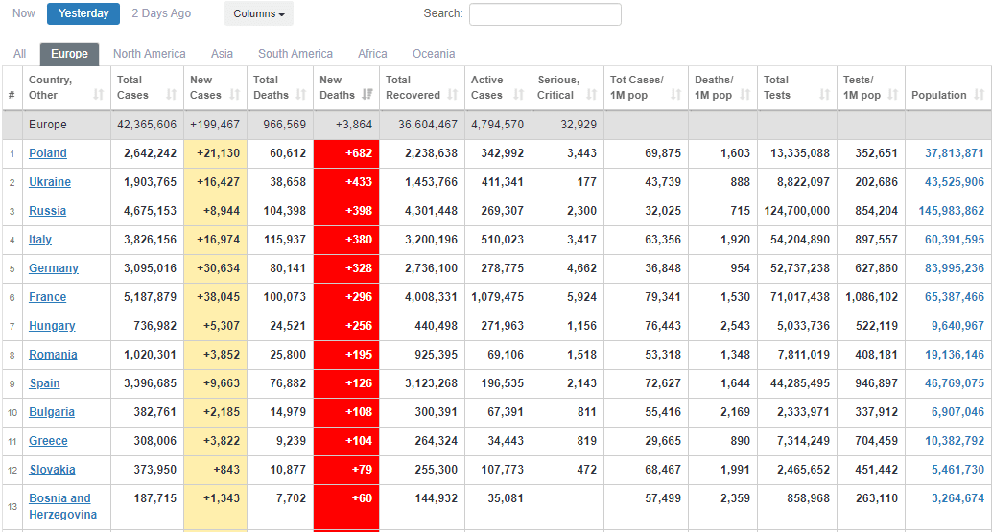Screen dimensions: 992x532
Task: Sort table by Total Deaths arrows
Action: pos(301,95)
